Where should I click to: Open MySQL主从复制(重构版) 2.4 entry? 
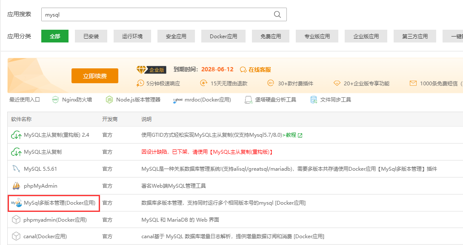coord(57,135)
